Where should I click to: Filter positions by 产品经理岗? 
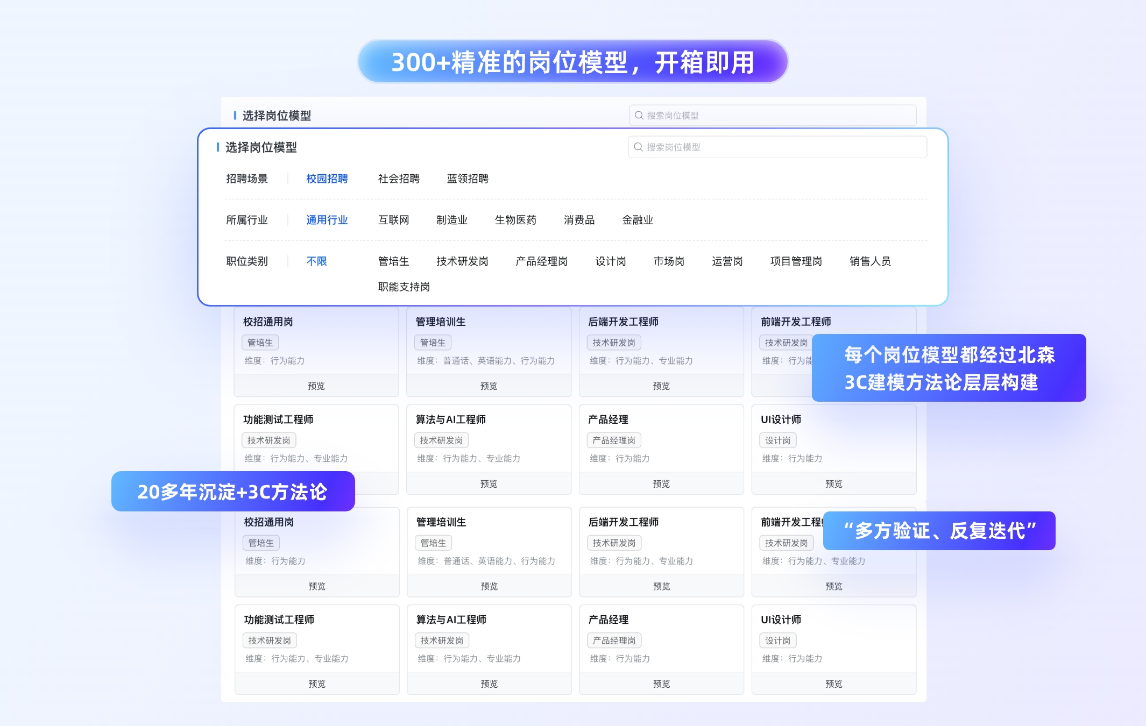tap(541, 261)
